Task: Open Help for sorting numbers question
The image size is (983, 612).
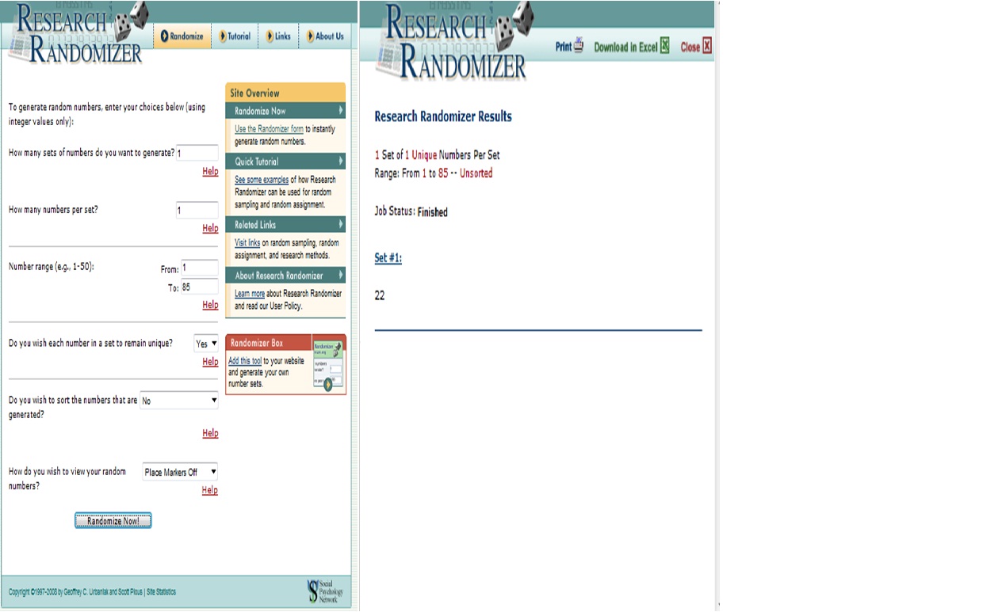Action: 210,433
